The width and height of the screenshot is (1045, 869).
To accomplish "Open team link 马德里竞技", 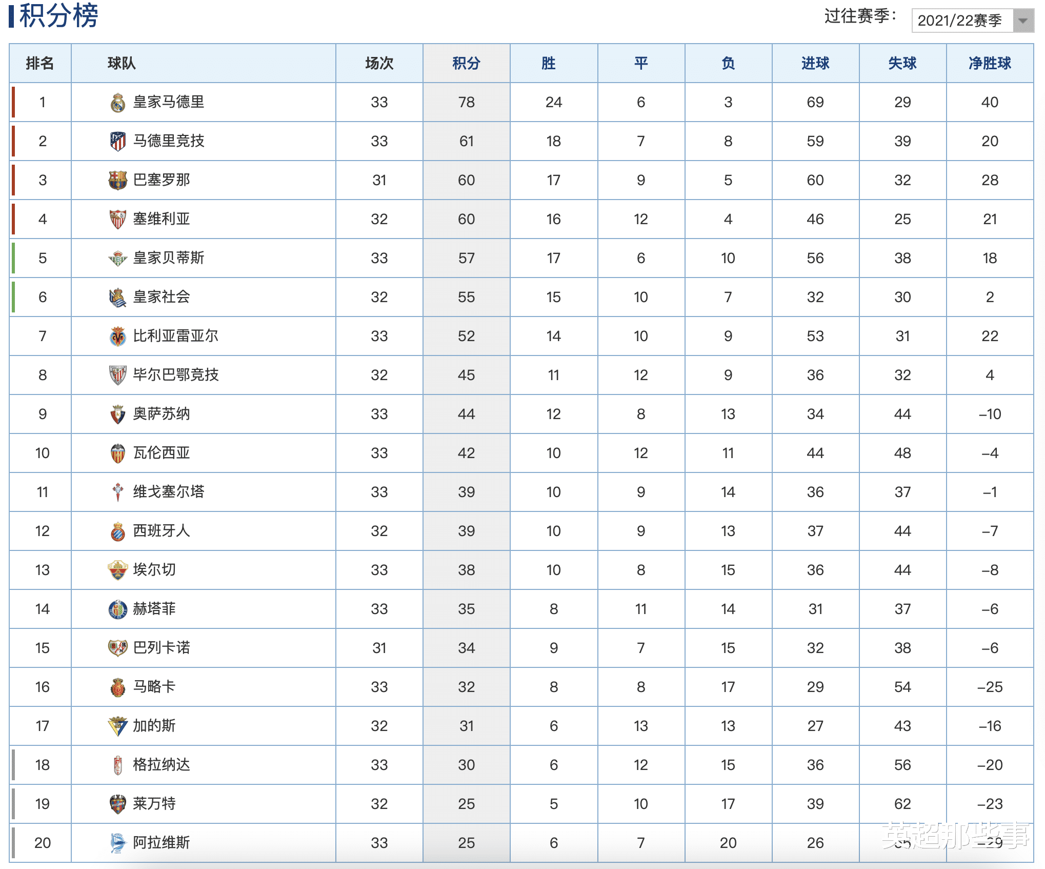I will pyautogui.click(x=169, y=141).
